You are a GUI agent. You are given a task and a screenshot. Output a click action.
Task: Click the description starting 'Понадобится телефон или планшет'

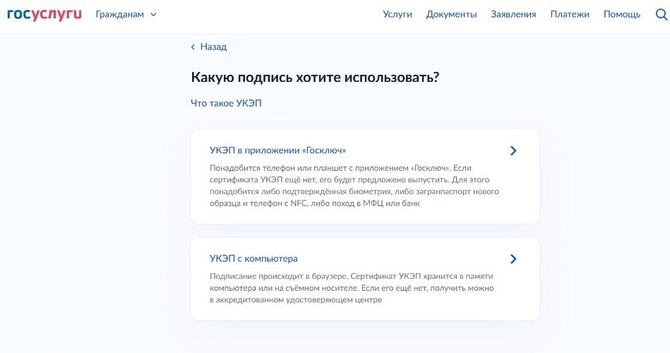(x=354, y=186)
